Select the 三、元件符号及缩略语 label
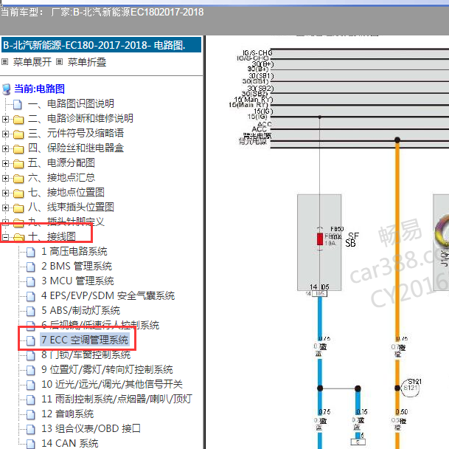This screenshot has height=449, width=449. click(x=76, y=133)
